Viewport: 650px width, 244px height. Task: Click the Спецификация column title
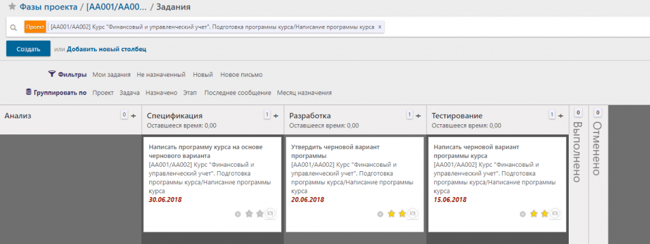(175, 116)
